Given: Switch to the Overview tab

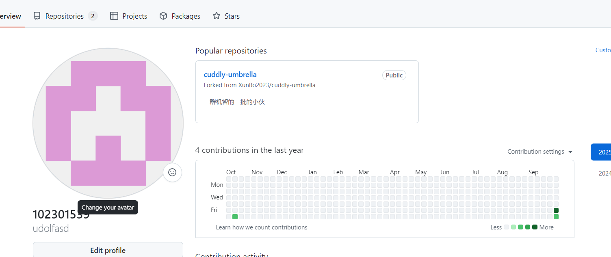Looking at the screenshot, I should click(11, 16).
